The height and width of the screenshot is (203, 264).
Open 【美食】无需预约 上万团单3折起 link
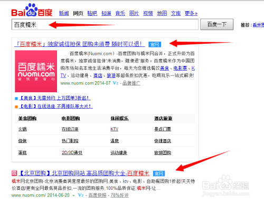[x=55, y=98]
